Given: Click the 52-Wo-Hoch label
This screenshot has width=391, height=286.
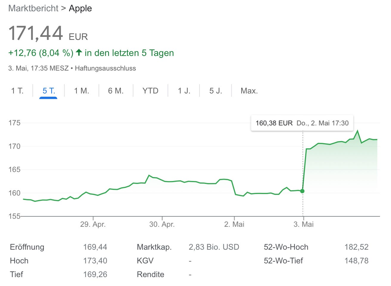Looking at the screenshot, I should tap(286, 247).
